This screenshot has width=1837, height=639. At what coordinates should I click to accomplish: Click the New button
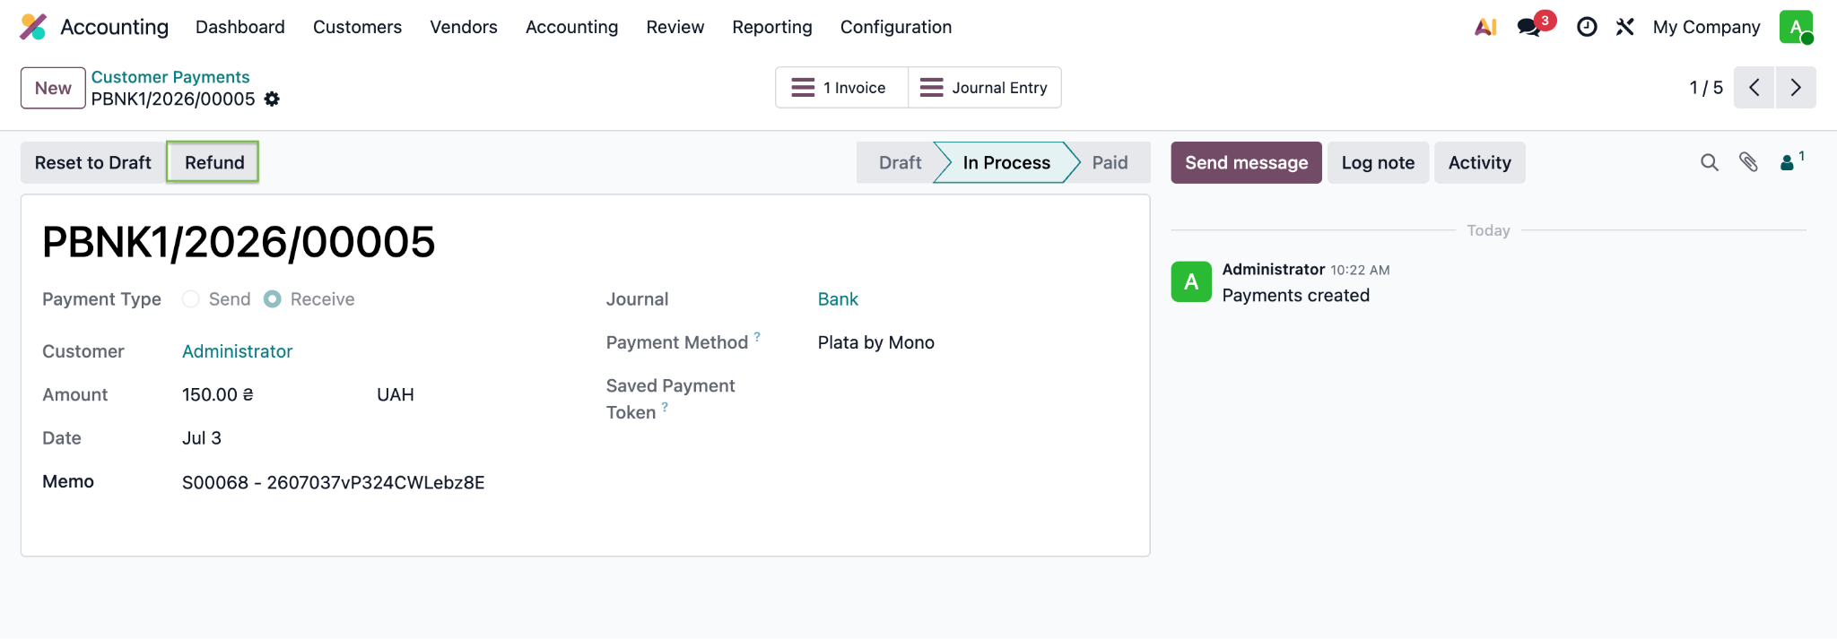pyautogui.click(x=53, y=88)
